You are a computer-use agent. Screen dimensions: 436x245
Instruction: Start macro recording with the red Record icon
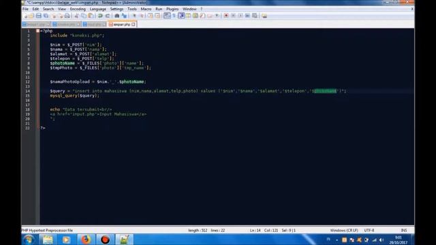[226, 16]
